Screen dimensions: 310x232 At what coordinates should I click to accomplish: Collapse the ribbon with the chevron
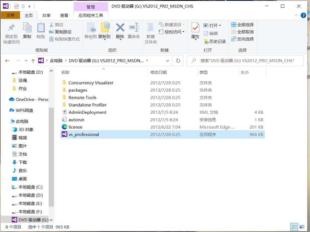[296, 15]
